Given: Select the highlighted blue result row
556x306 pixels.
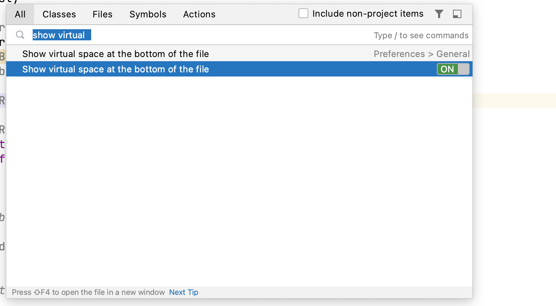Looking at the screenshot, I should (116, 69).
